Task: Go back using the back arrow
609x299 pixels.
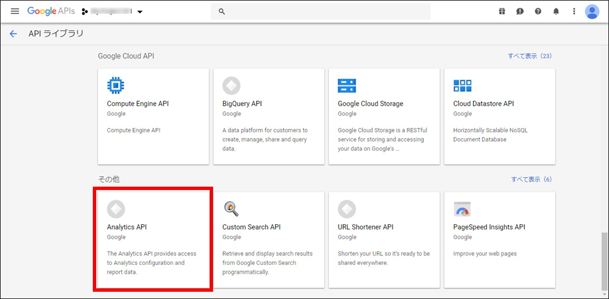Action: [x=13, y=34]
